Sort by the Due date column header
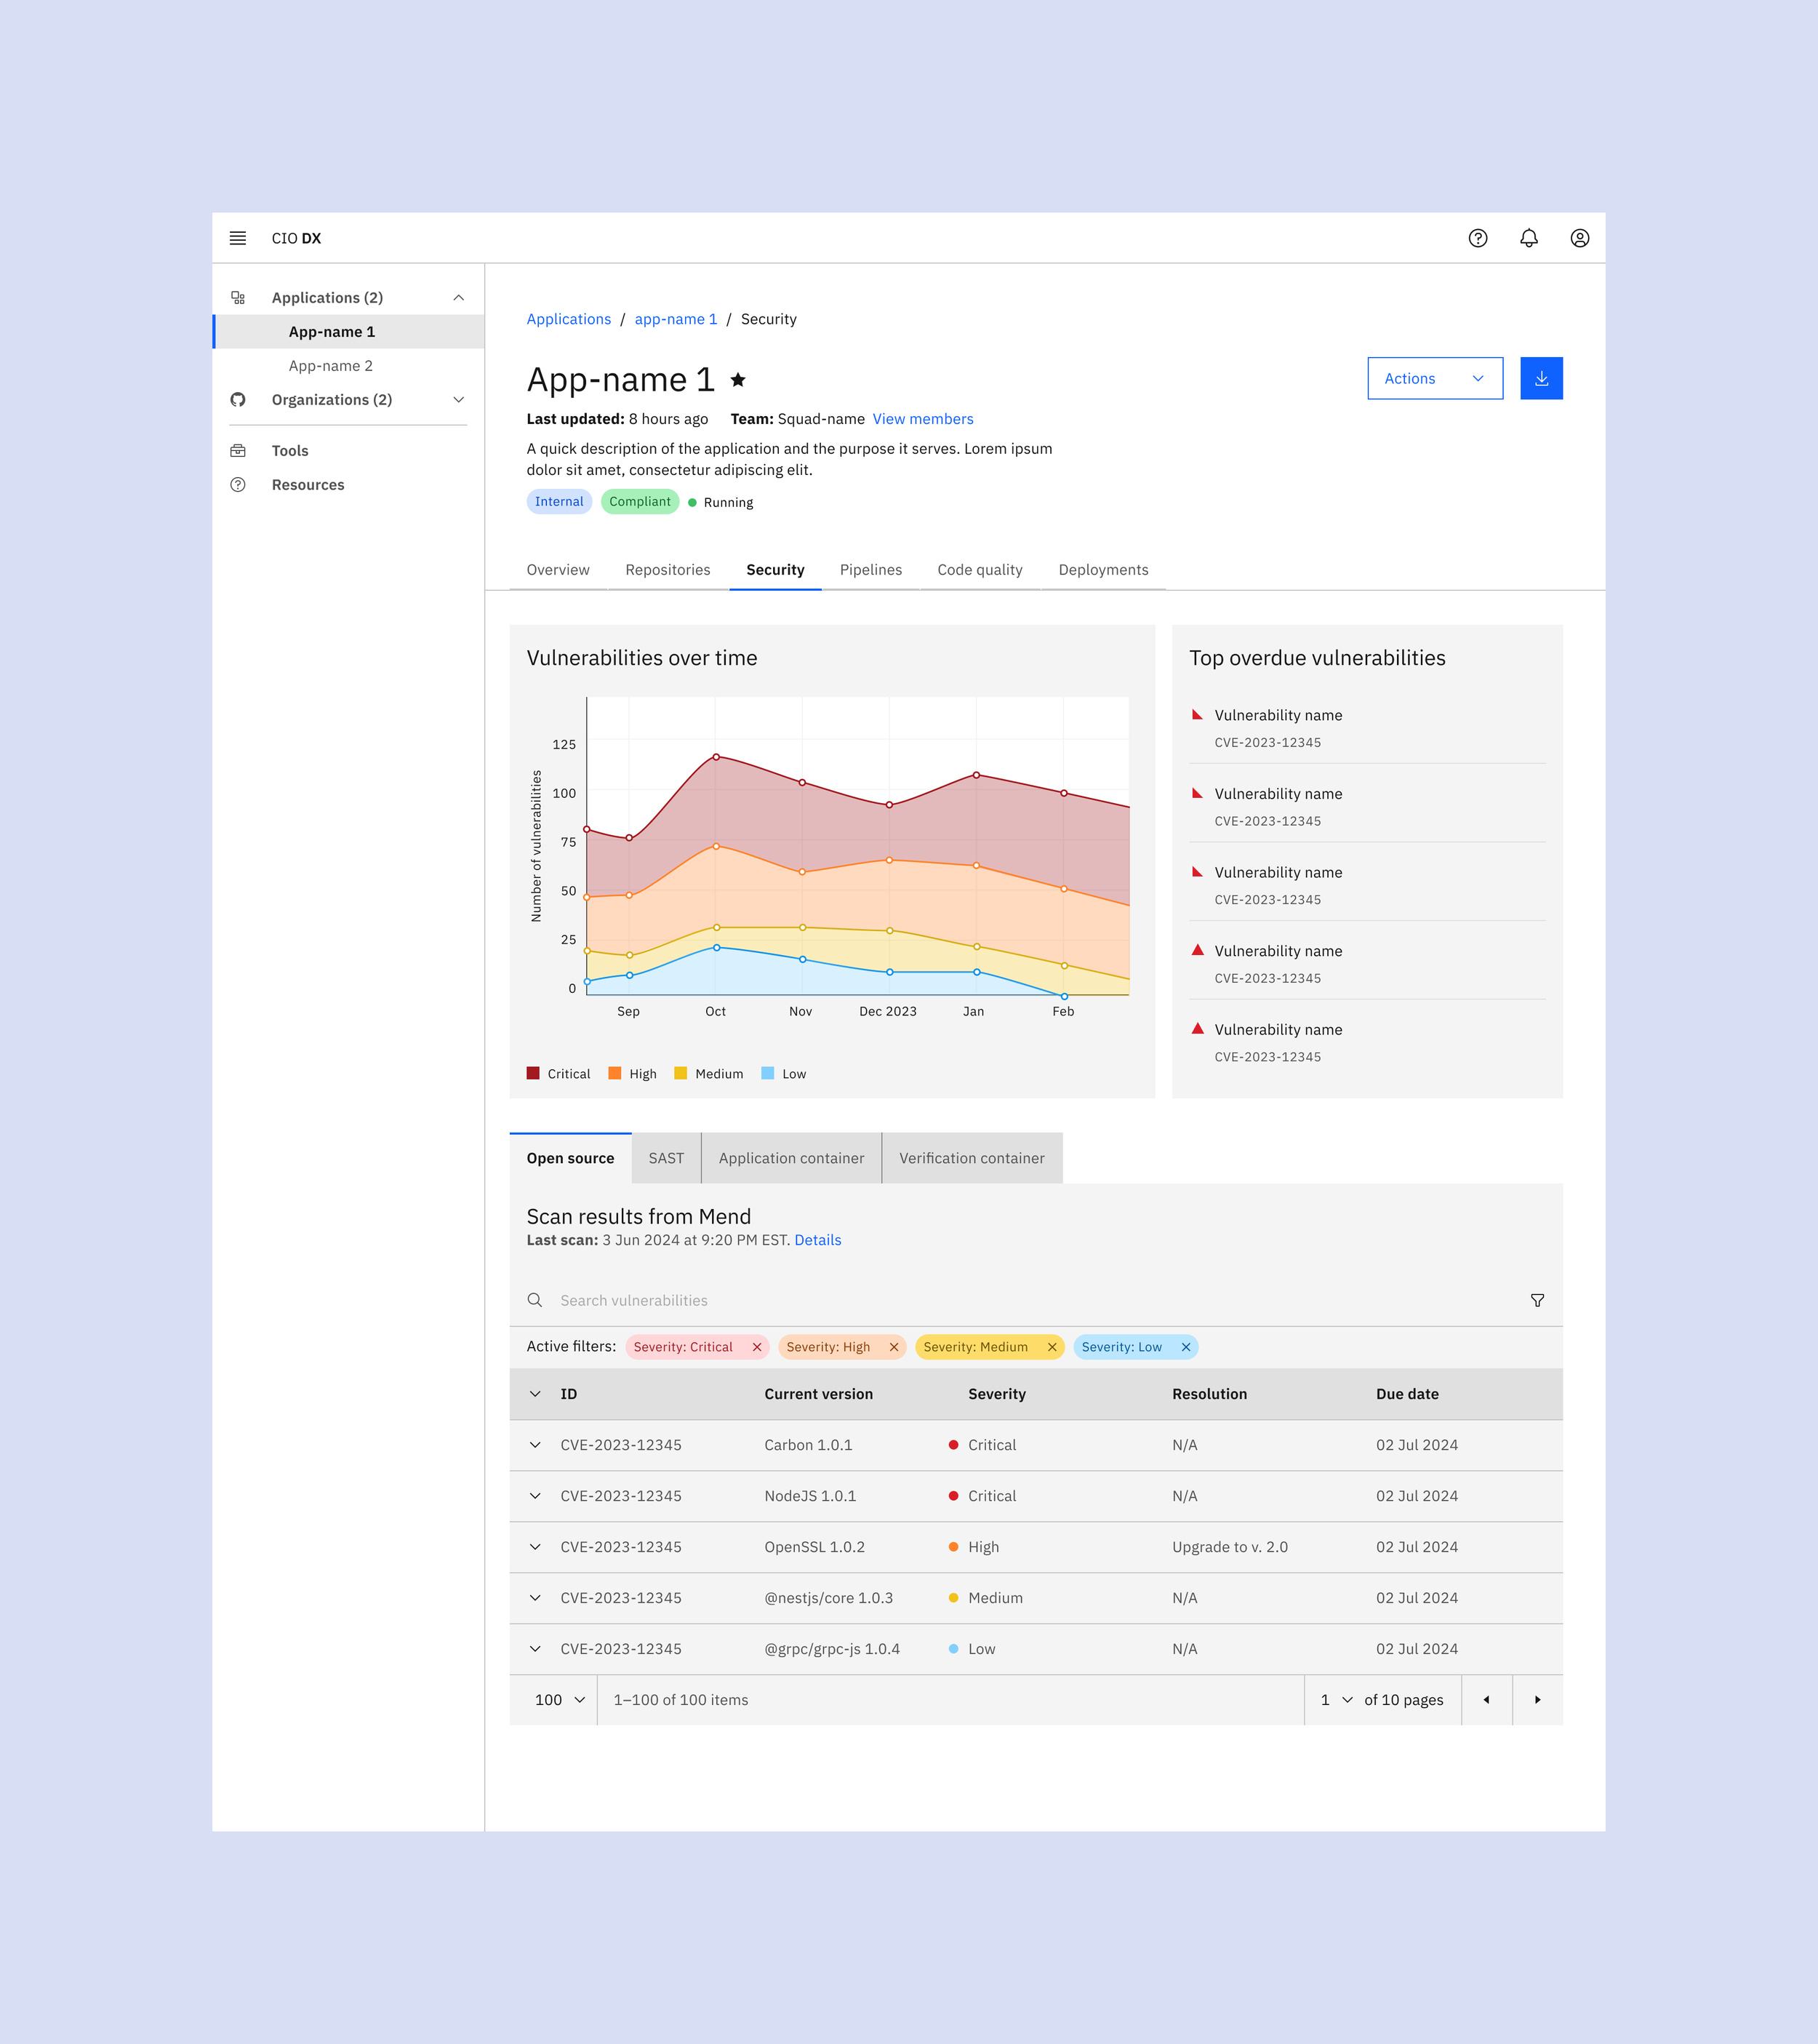This screenshot has width=1818, height=2044. pos(1407,1394)
